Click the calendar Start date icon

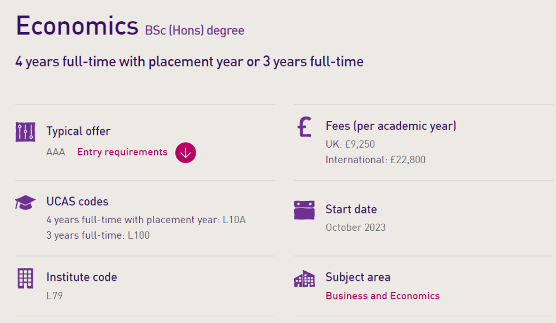(x=304, y=210)
